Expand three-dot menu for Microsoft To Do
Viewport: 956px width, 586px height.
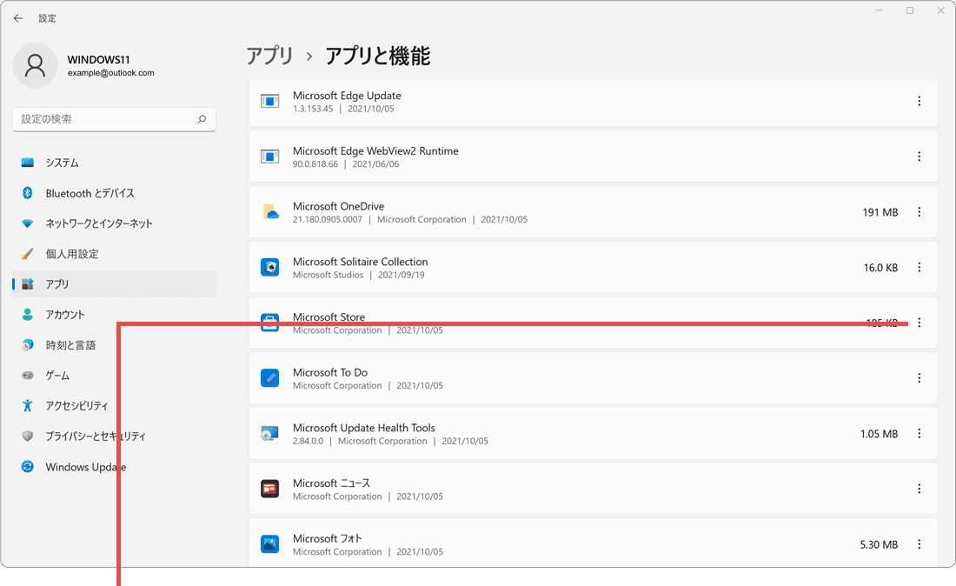tap(919, 378)
